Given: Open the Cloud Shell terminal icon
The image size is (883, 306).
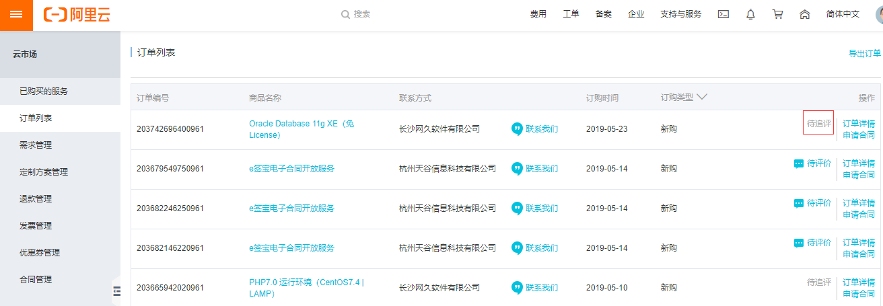Looking at the screenshot, I should [723, 14].
